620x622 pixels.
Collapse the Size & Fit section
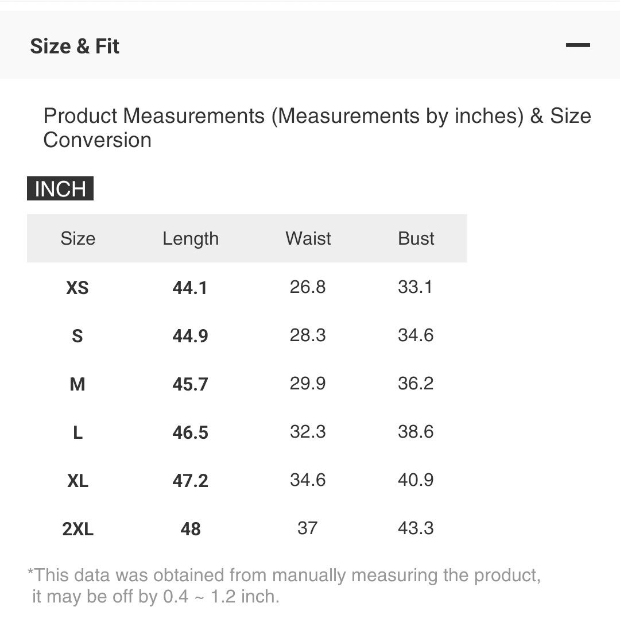[x=578, y=45]
